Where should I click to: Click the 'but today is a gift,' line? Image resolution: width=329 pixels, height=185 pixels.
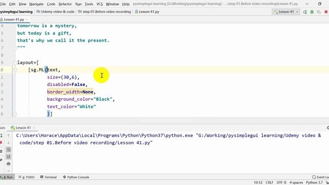pos(44,33)
